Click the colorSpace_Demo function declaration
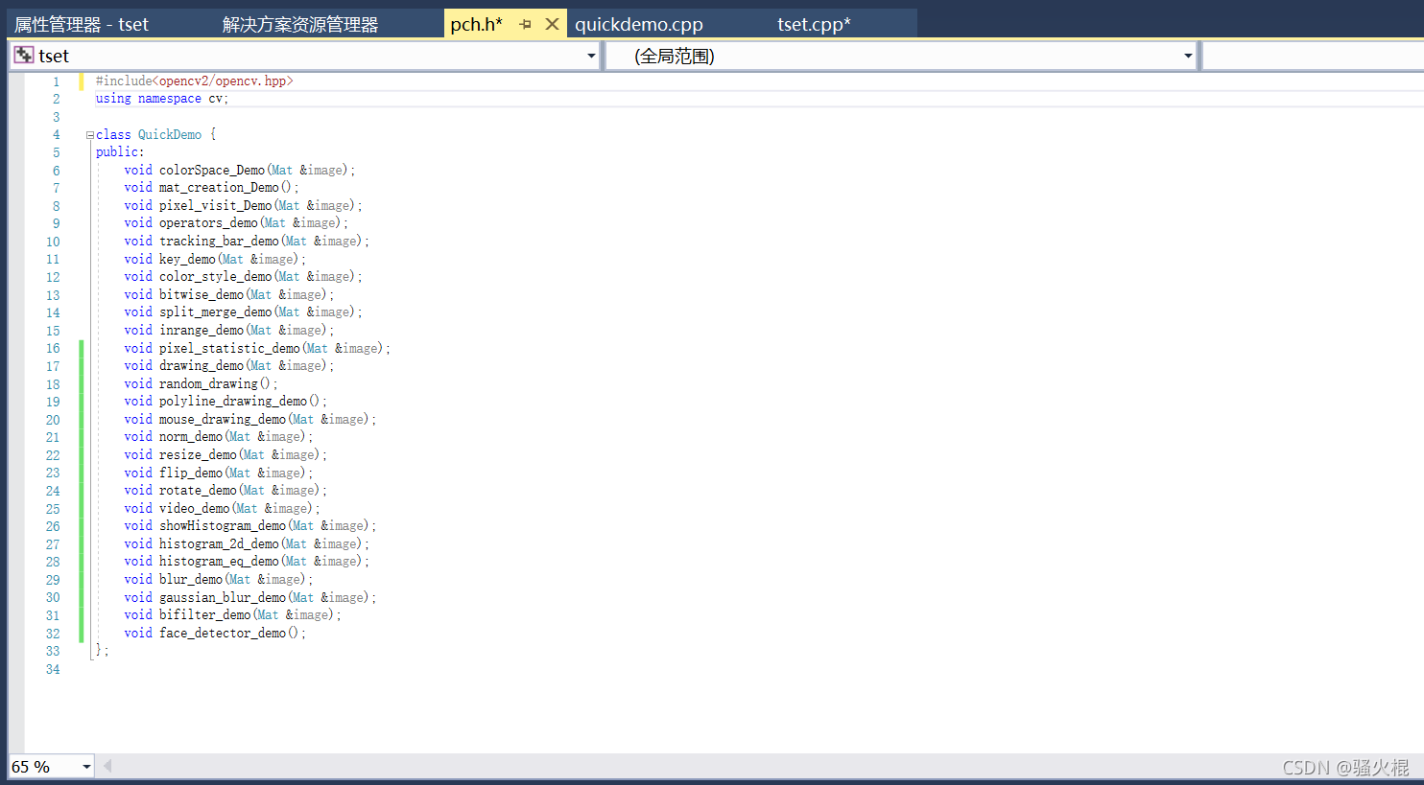The image size is (1424, 785). click(x=240, y=170)
